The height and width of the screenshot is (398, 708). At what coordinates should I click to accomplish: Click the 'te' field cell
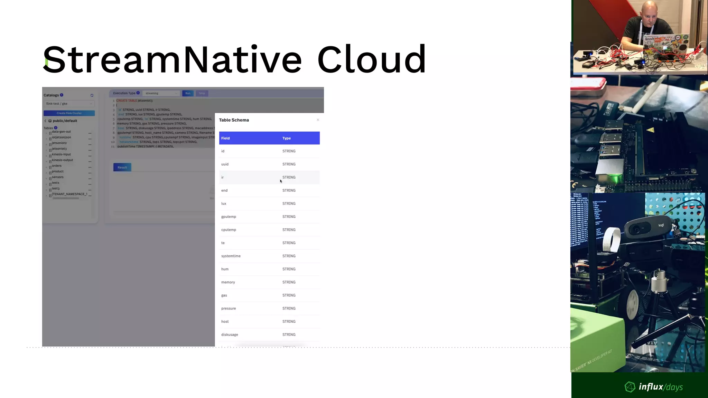(223, 243)
